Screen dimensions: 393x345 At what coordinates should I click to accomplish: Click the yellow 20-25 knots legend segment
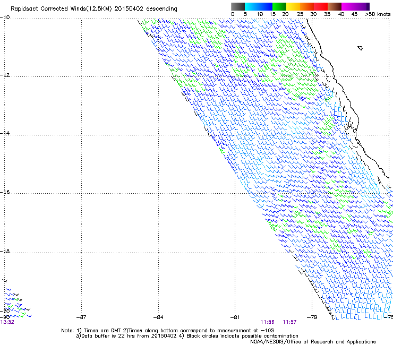tap(293, 6)
